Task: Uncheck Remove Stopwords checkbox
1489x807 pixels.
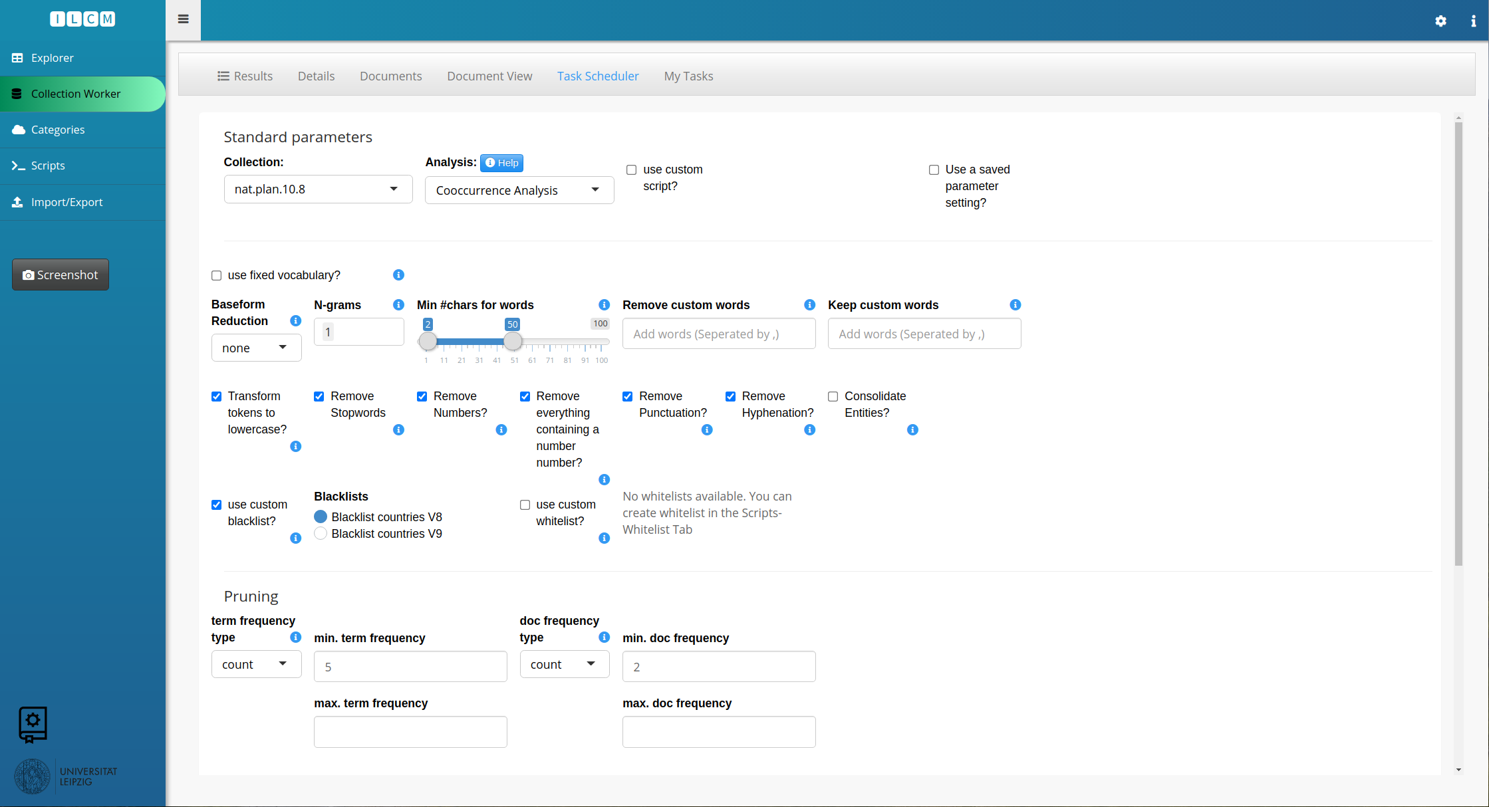Action: tap(319, 396)
